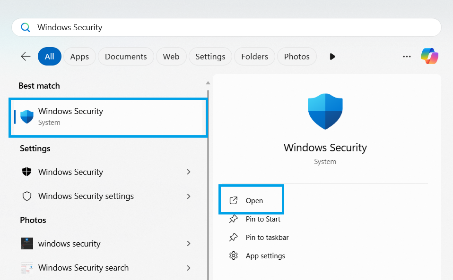
Task: Open the windows security photo thumbnail
Action: (27, 244)
